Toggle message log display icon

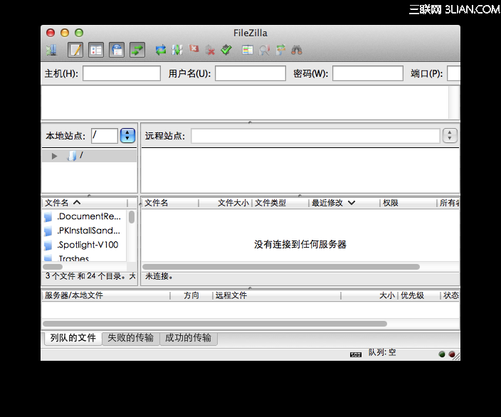coord(75,50)
